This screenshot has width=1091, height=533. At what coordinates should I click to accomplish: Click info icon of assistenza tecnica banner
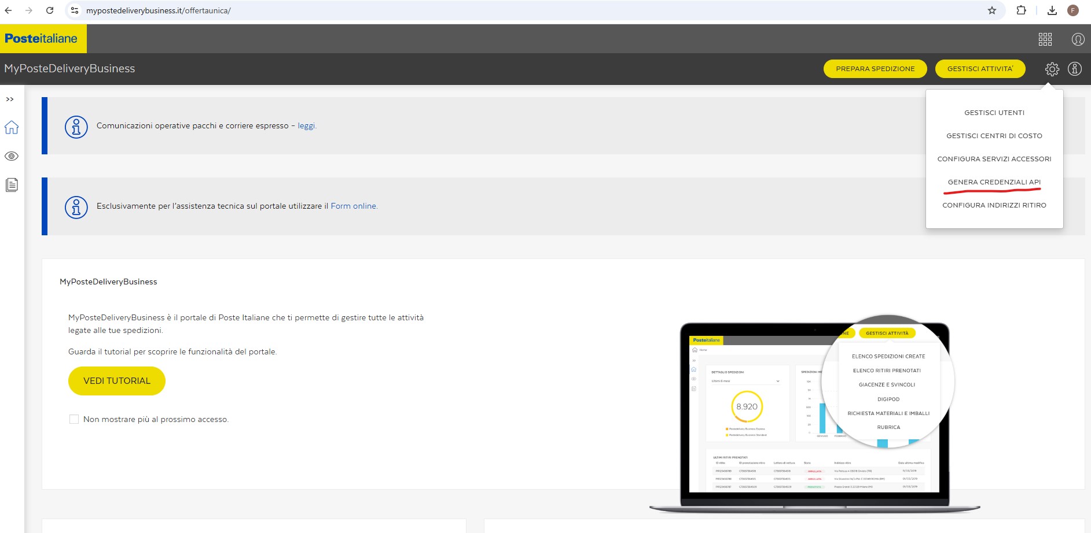click(x=76, y=207)
